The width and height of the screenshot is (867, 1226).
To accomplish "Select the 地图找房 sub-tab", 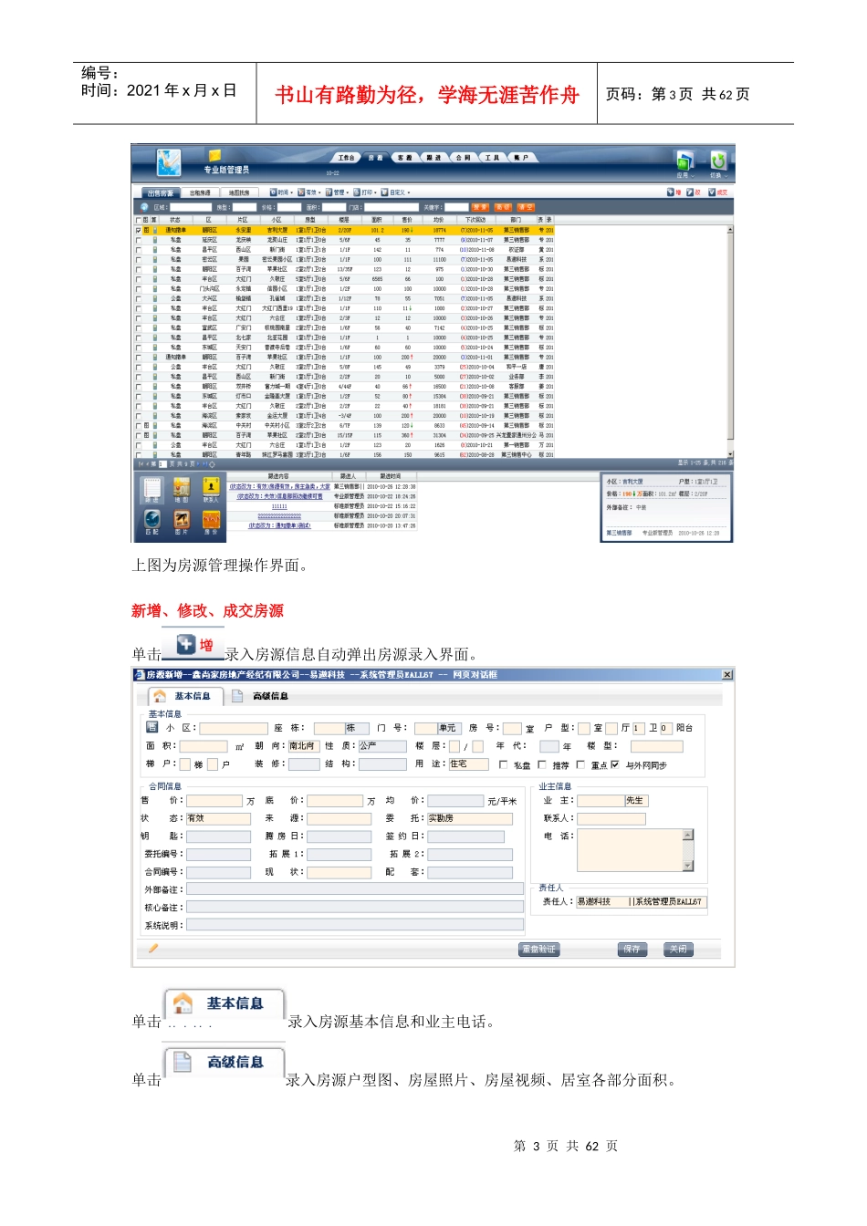I will coord(238,192).
